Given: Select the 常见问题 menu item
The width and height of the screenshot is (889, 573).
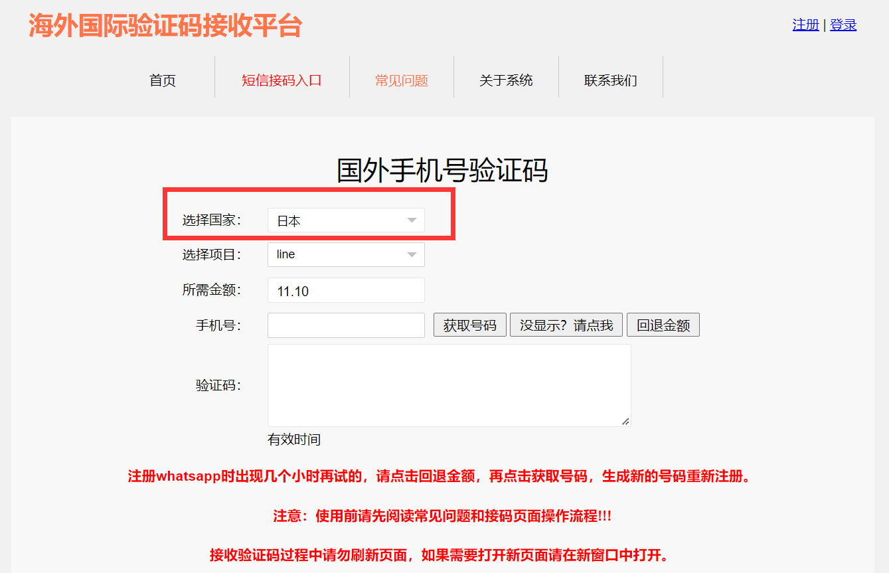Looking at the screenshot, I should tap(401, 80).
